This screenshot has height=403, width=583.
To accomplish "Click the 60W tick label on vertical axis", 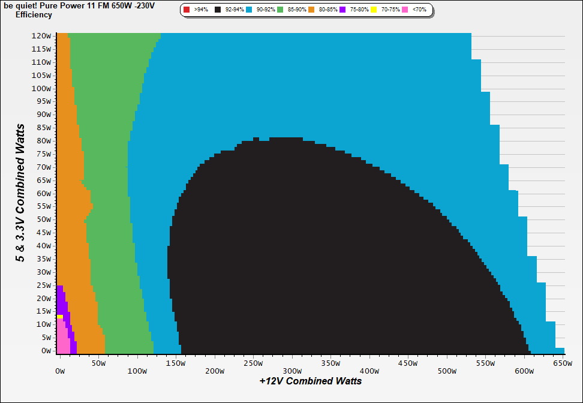I will point(43,193).
